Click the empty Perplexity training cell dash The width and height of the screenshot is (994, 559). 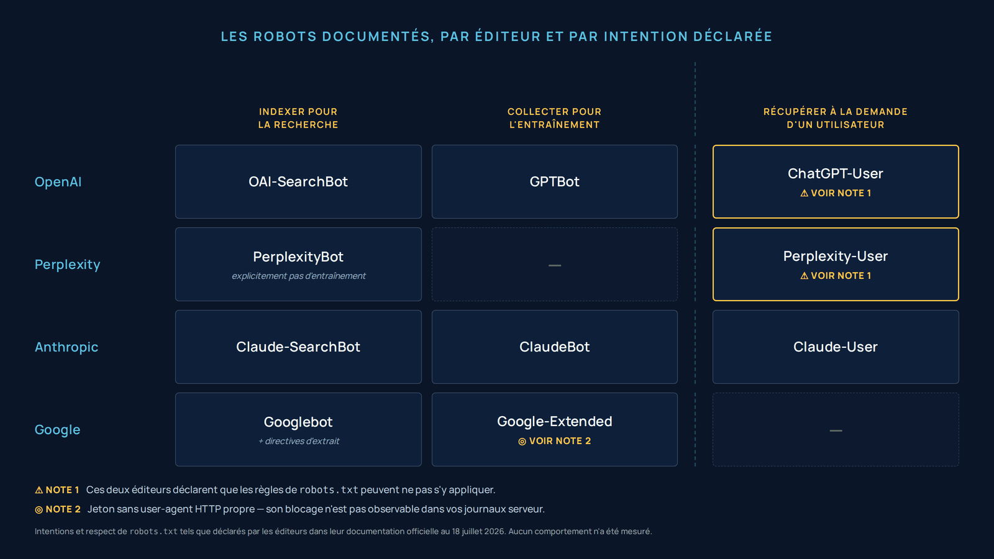click(x=555, y=265)
